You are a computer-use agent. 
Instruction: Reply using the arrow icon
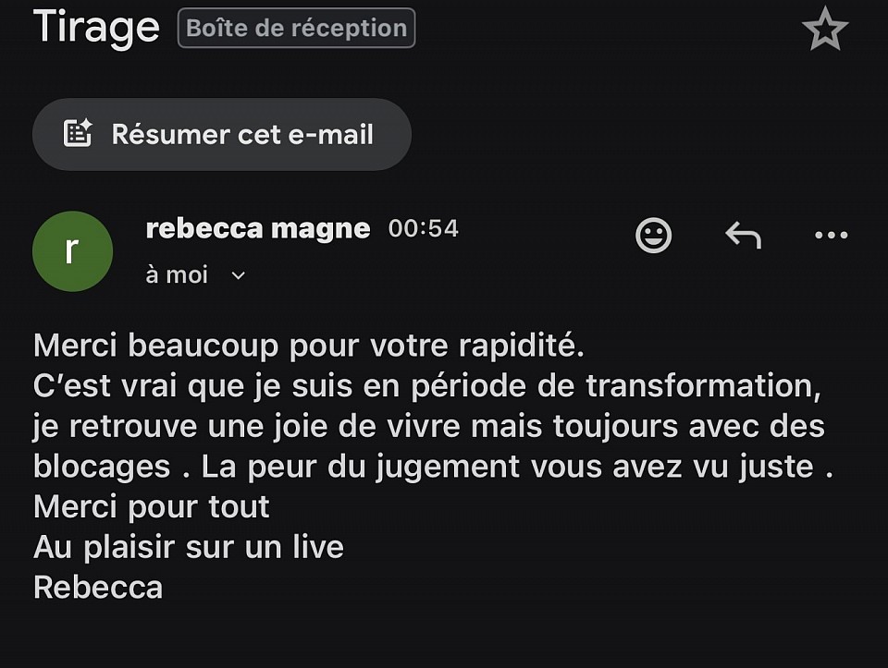pos(743,236)
